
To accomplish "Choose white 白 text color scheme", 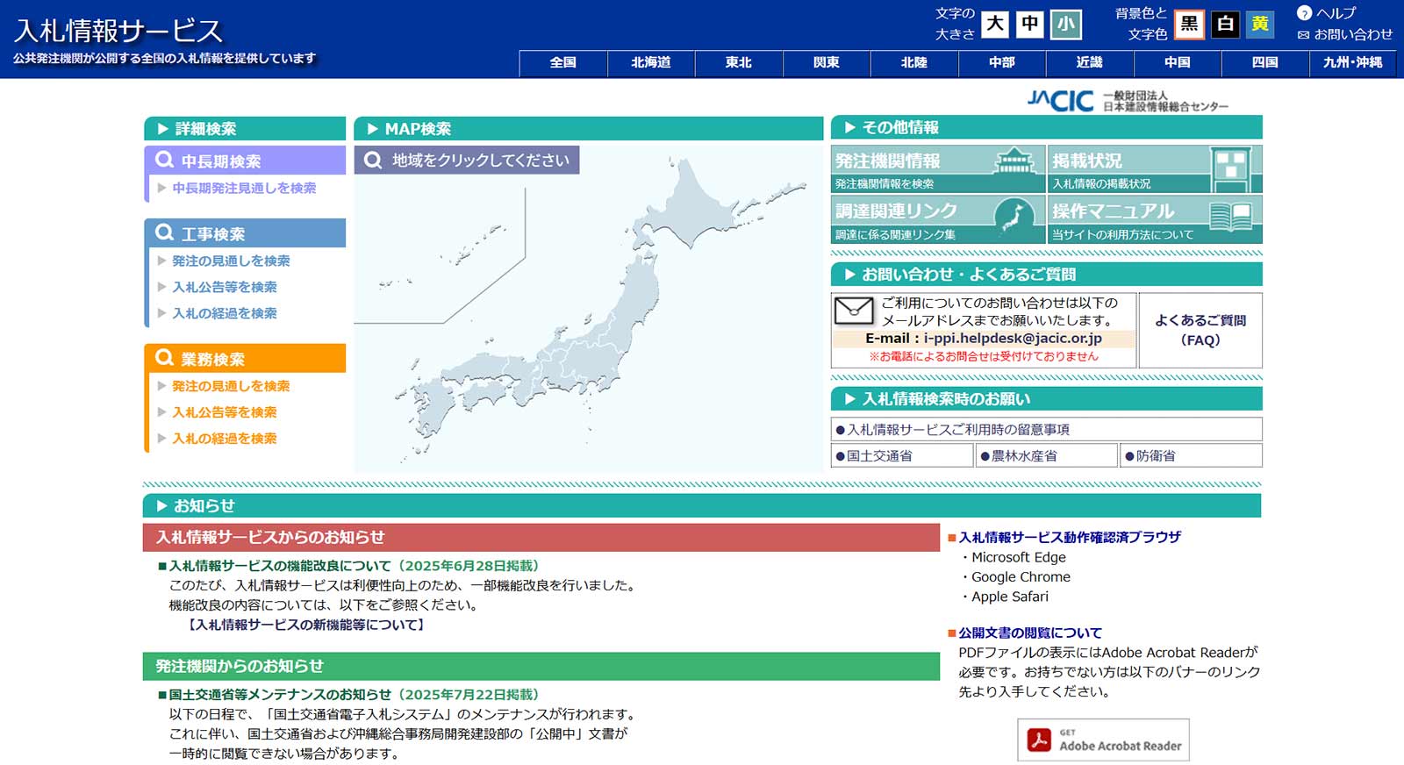I will click(x=1225, y=24).
